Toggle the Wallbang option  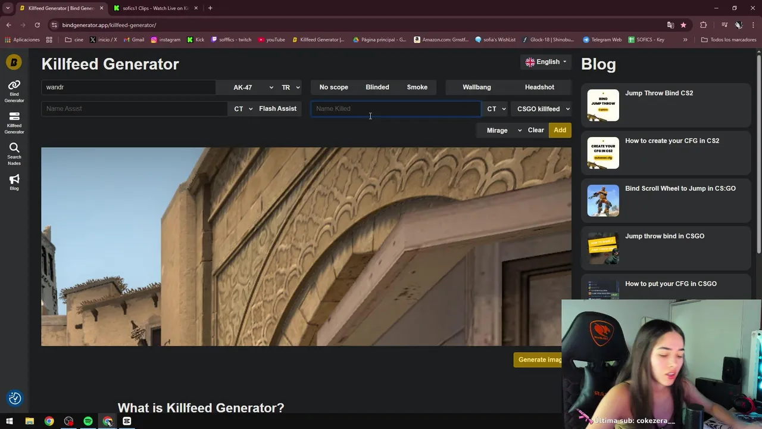pos(477,87)
